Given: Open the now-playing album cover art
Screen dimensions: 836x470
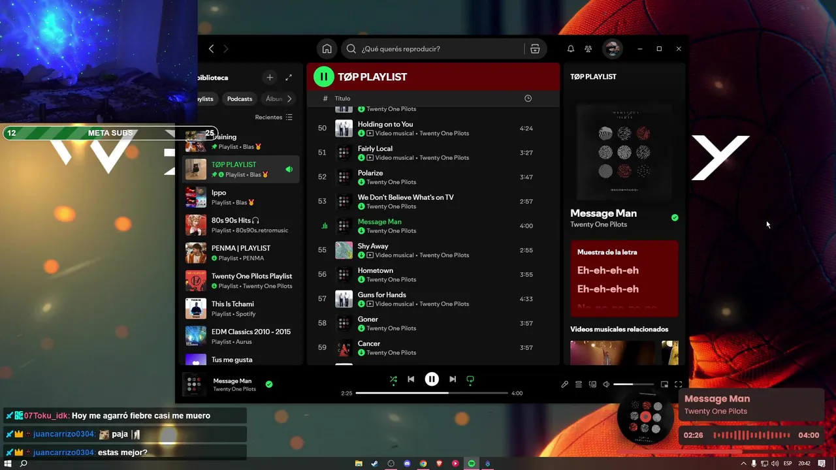Looking at the screenshot, I should [x=624, y=151].
